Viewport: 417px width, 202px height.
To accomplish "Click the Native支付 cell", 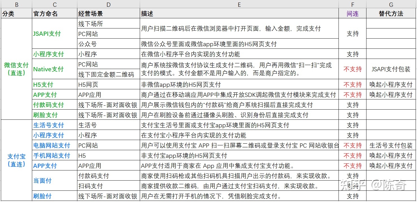I will click(54, 69).
